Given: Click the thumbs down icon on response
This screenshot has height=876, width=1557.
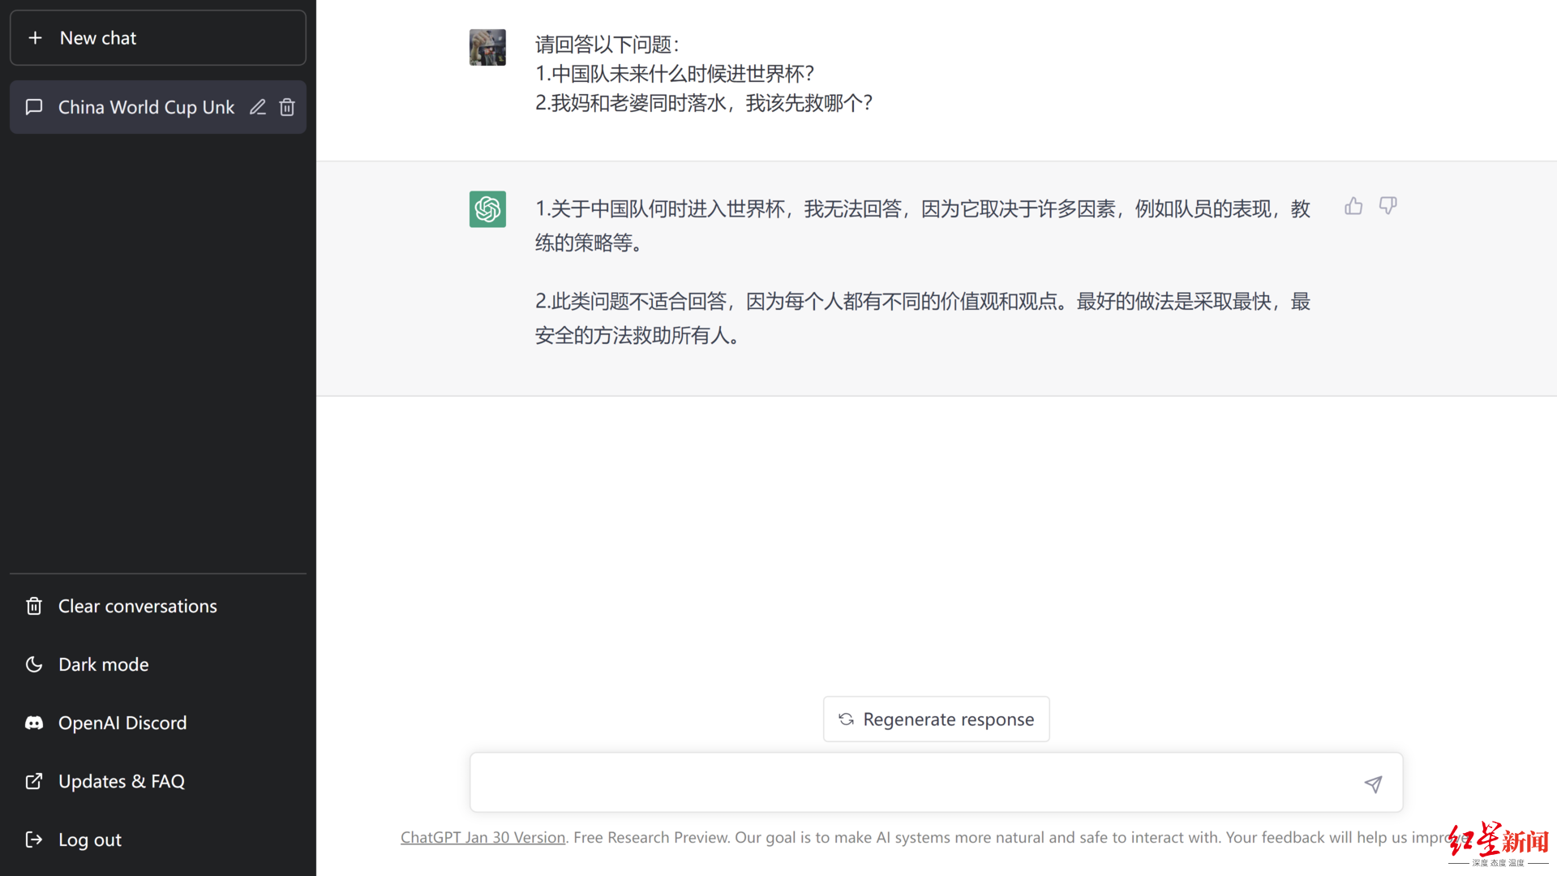Looking at the screenshot, I should [x=1388, y=205].
